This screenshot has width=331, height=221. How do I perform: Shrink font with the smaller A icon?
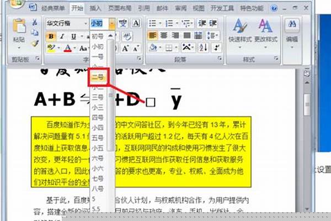136,49
